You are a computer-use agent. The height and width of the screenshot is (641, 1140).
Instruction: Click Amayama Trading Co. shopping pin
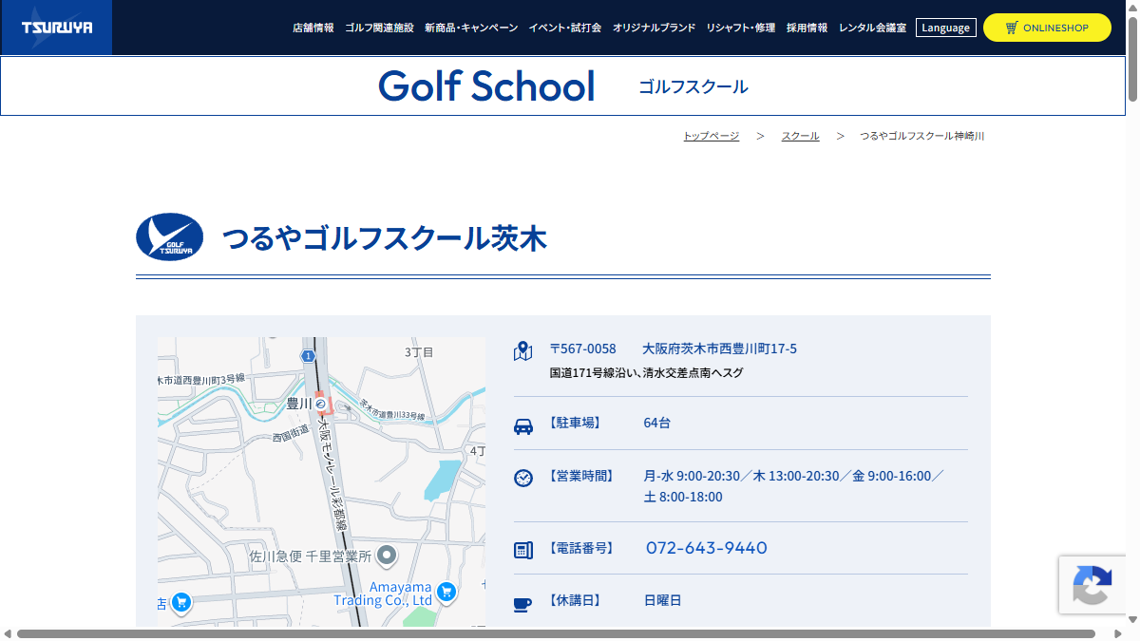[x=446, y=594]
